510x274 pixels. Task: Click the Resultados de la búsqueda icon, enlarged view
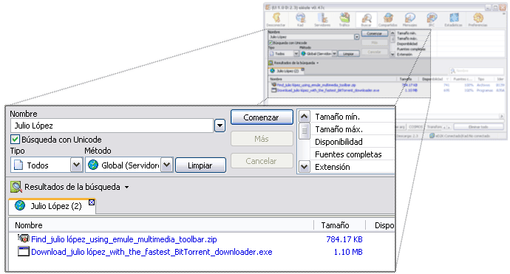[16, 187]
